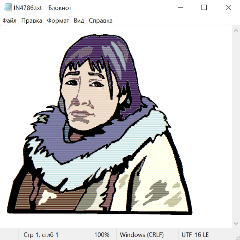Click the 100% zoom level in the status bar
The image size is (240, 240).
(x=102, y=235)
